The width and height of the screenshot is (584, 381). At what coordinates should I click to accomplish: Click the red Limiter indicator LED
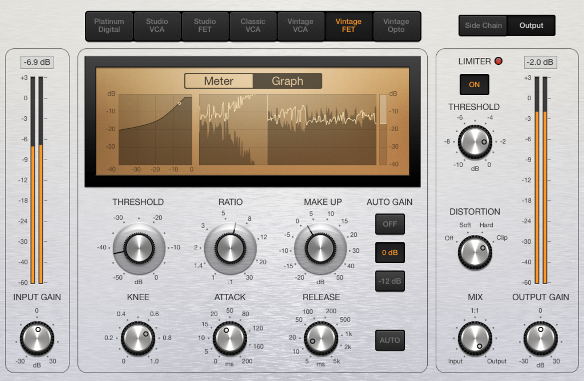pyautogui.click(x=498, y=61)
